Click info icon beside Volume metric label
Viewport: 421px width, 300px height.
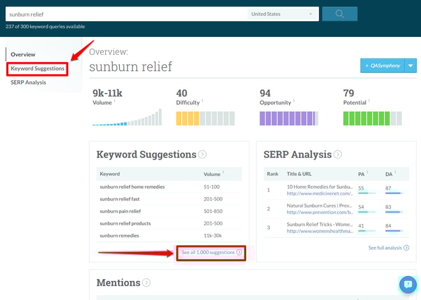coord(115,100)
